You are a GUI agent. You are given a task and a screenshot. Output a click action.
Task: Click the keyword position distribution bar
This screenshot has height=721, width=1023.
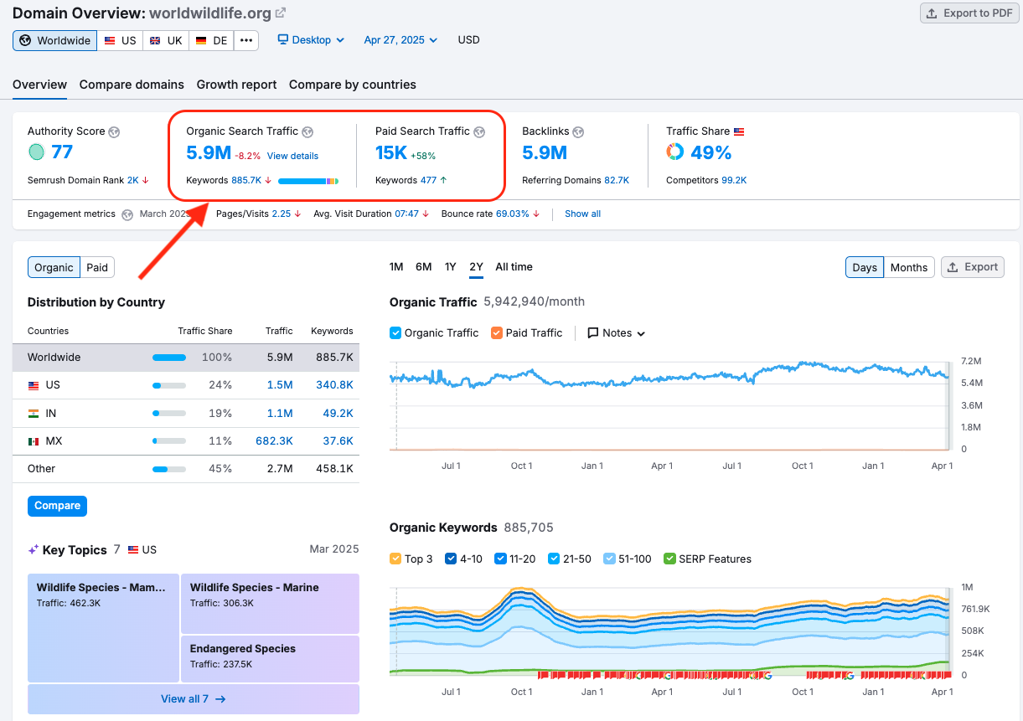308,180
